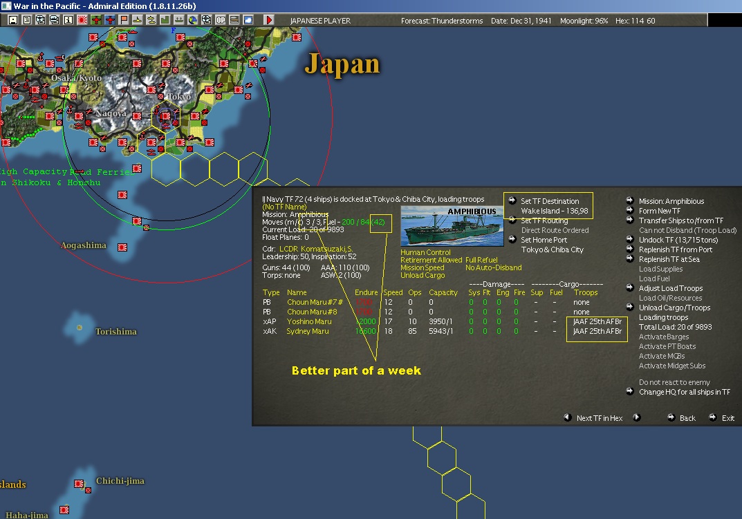
Task: Click the red rising sun flag toolbar icon
Action: click(x=82, y=20)
